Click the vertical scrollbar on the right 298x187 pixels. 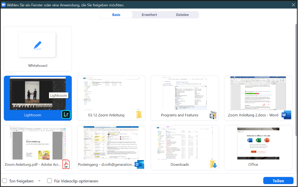[296, 65]
